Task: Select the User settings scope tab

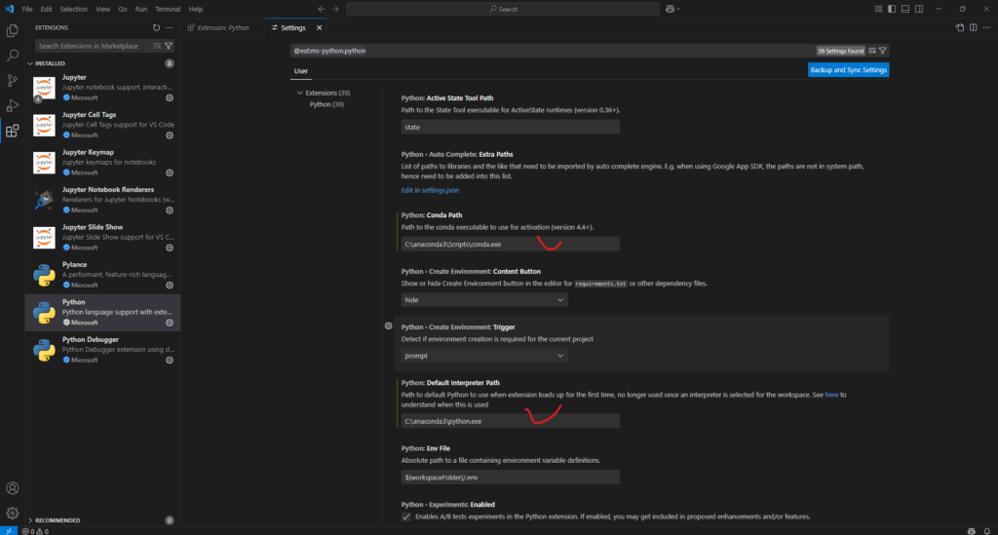Action: (301, 70)
